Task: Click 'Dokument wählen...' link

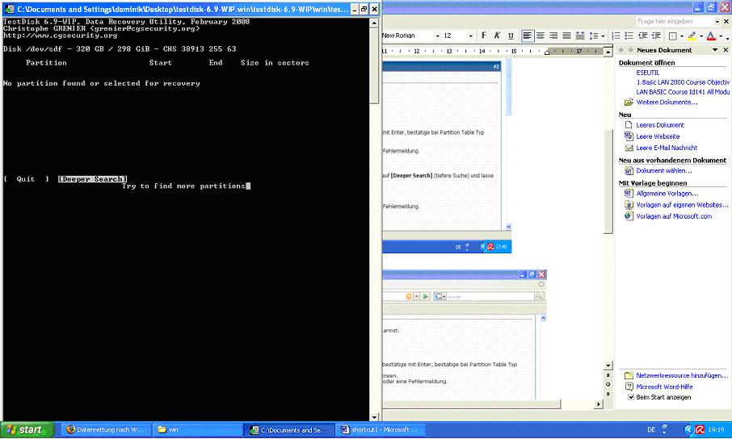Action: (x=664, y=171)
